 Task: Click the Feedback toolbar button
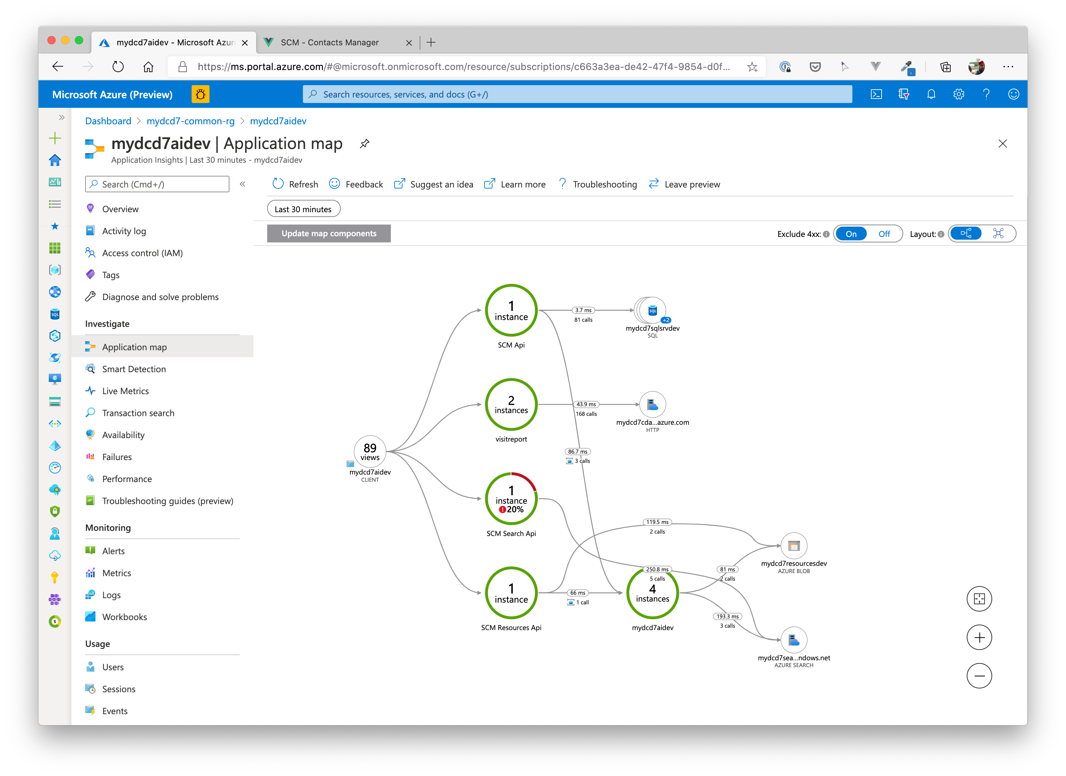(x=356, y=184)
